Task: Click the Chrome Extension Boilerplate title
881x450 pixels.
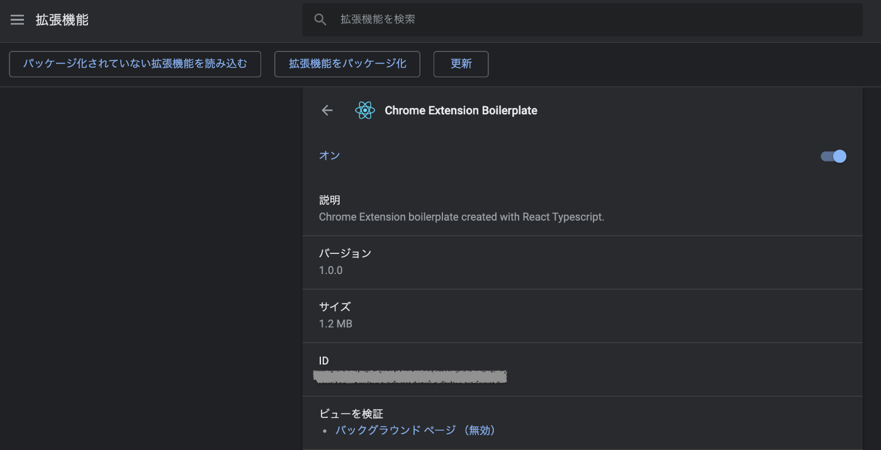Action: 461,111
